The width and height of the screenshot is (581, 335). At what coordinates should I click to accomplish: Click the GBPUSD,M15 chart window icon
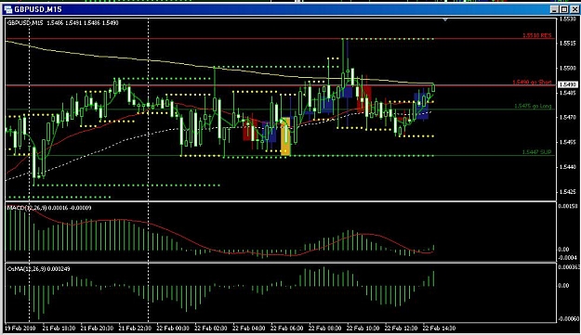pos(8,9)
